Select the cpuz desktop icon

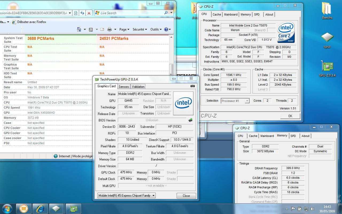pos(327,40)
